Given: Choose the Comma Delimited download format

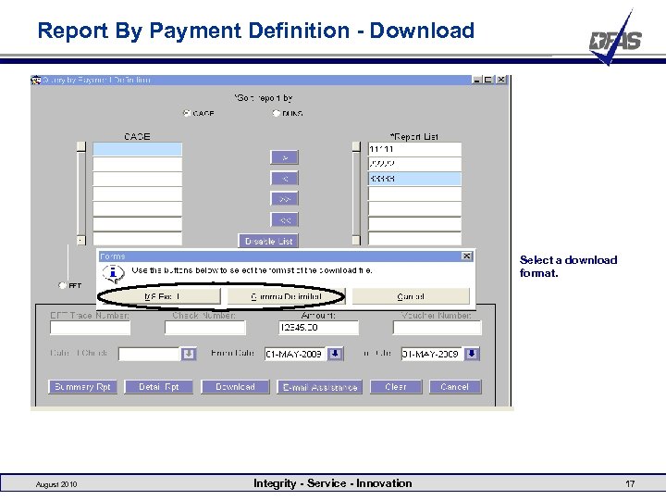Looking at the screenshot, I should point(286,296).
